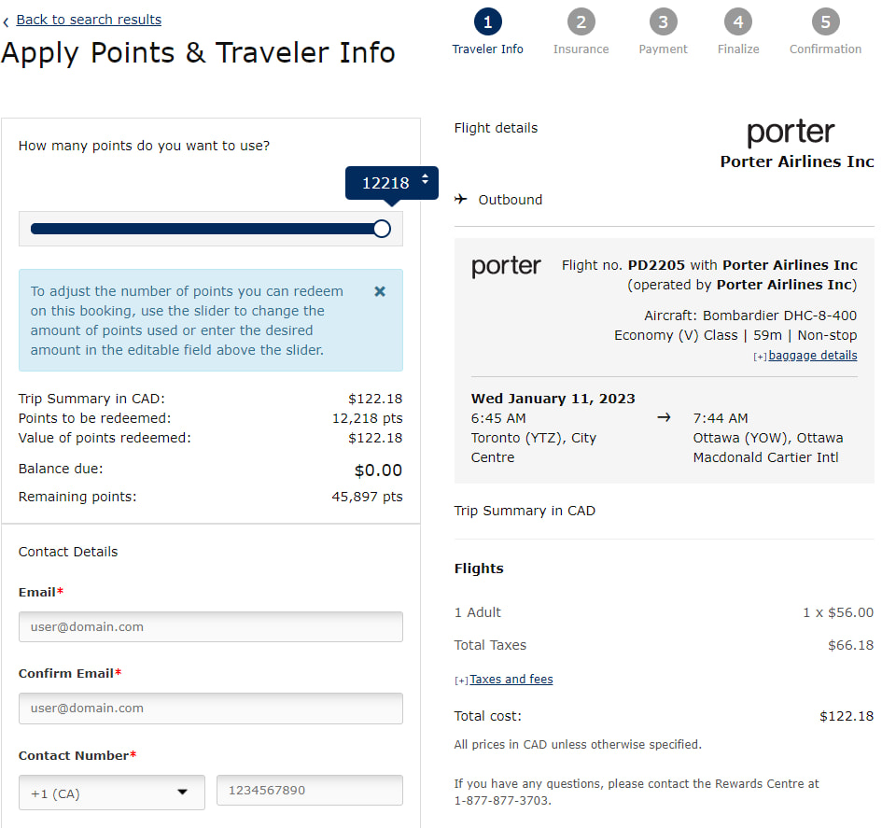Click the Confirmation step icon

point(825,21)
